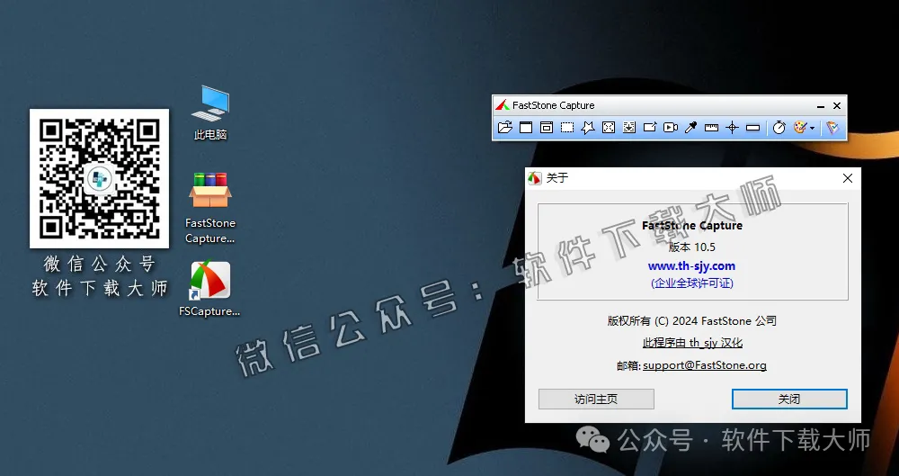Toggle delay timer before capture
This screenshot has height=476, width=899.
click(x=779, y=128)
